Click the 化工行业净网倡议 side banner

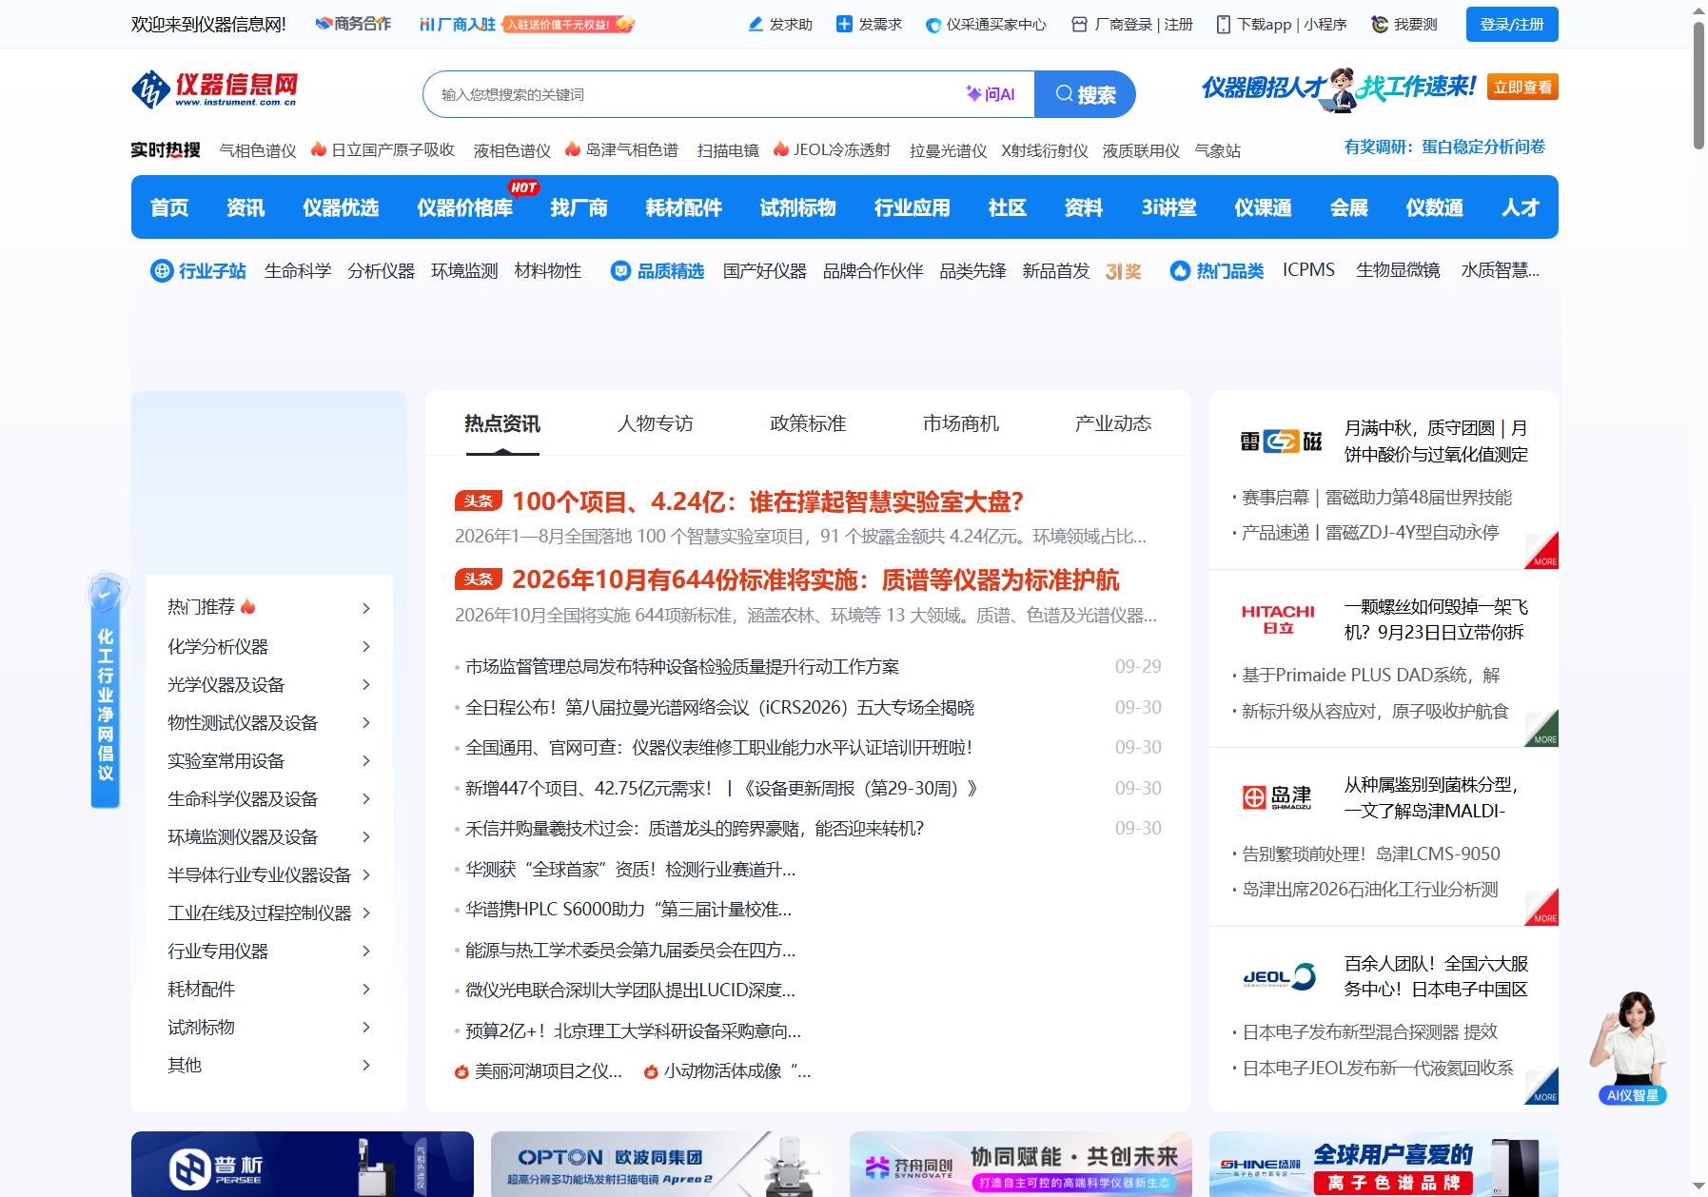tap(106, 690)
